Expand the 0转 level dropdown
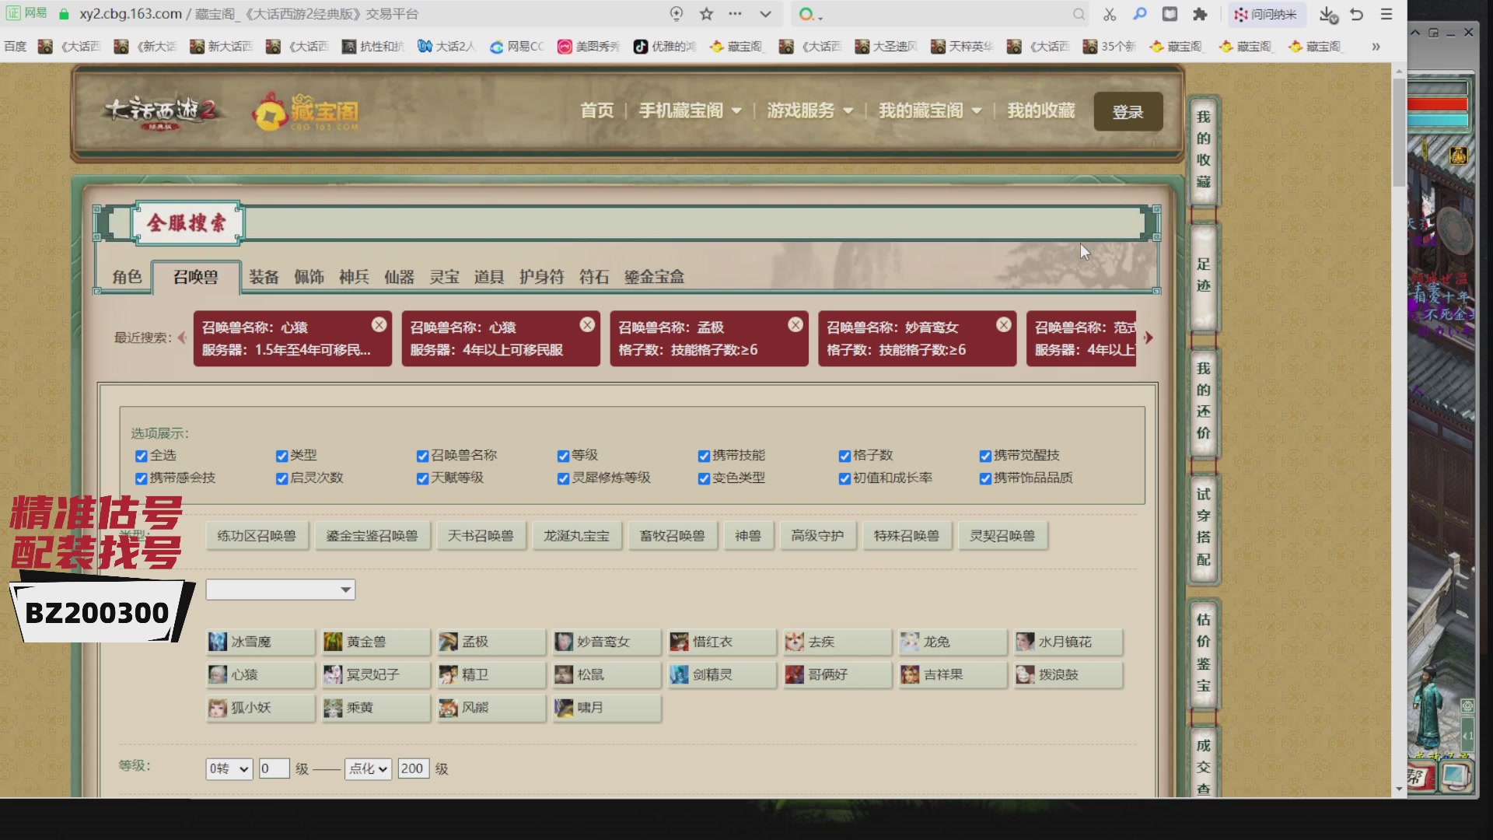Image resolution: width=1493 pixels, height=840 pixels. click(x=228, y=768)
